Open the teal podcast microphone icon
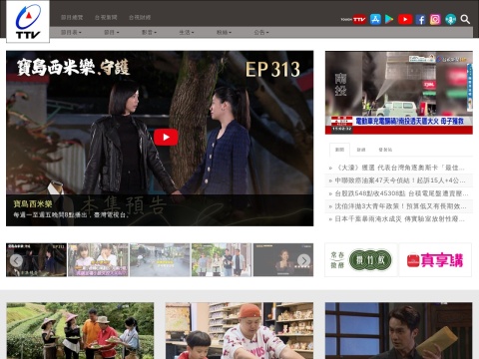 pyautogui.click(x=450, y=19)
